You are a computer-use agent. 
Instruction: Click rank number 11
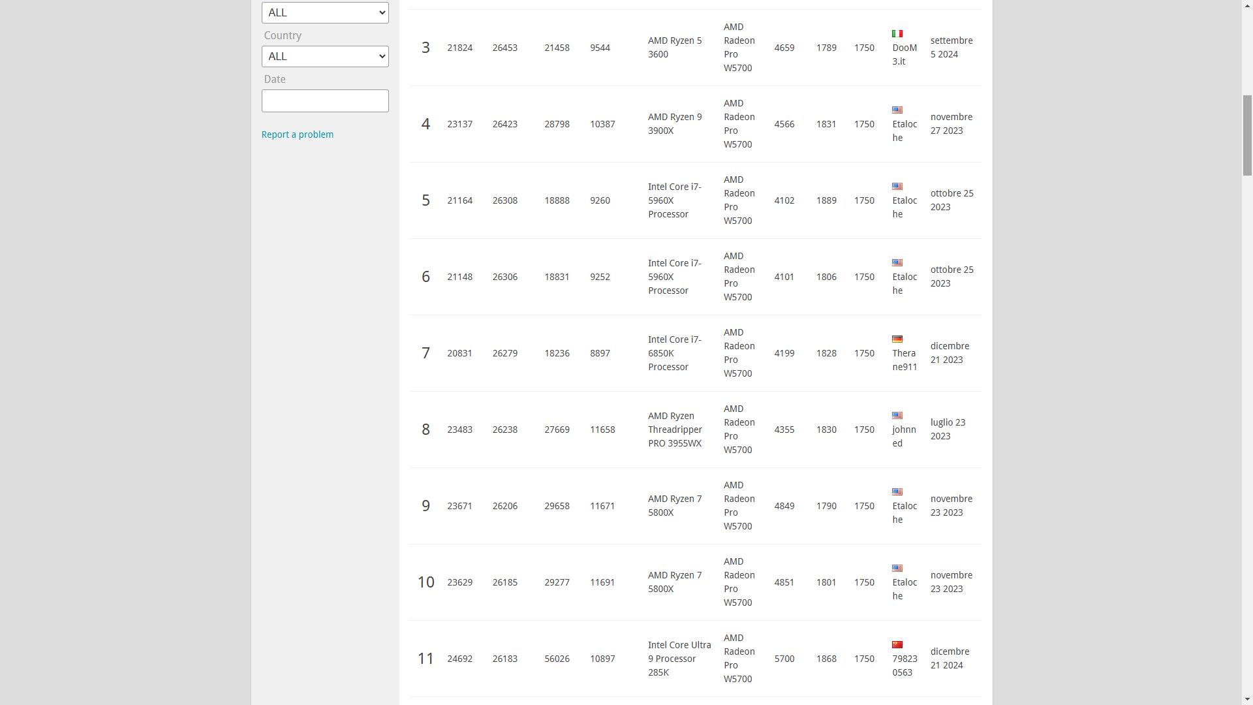[425, 659]
